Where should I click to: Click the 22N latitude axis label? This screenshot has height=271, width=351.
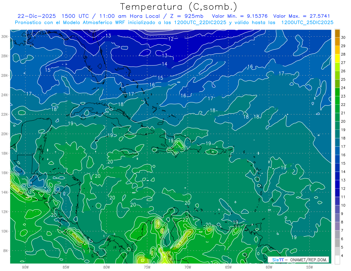click(x=4, y=114)
